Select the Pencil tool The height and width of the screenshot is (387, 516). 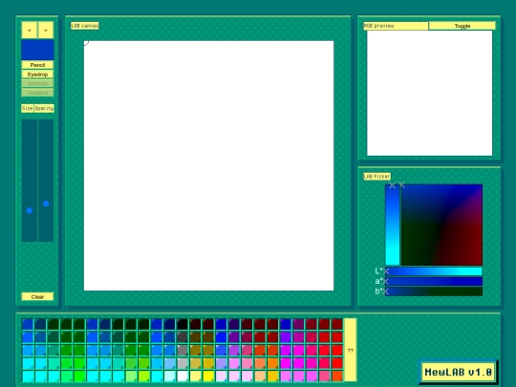37,65
